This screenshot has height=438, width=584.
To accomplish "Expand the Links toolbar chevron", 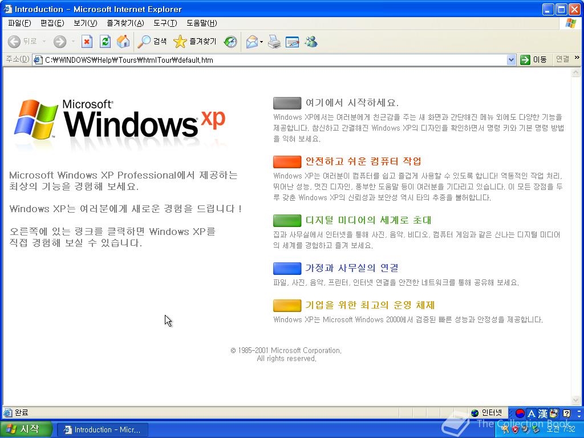I will click(x=577, y=58).
